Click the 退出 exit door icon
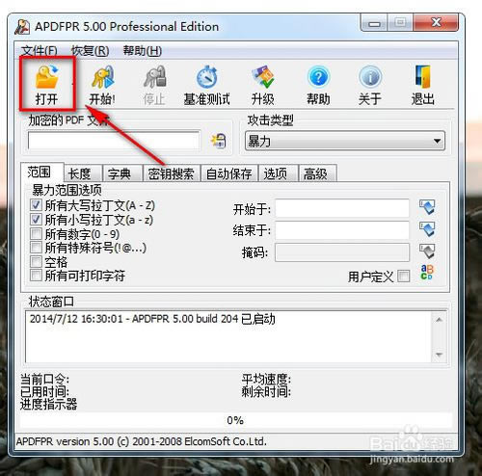This screenshot has width=482, height=476. point(422,85)
